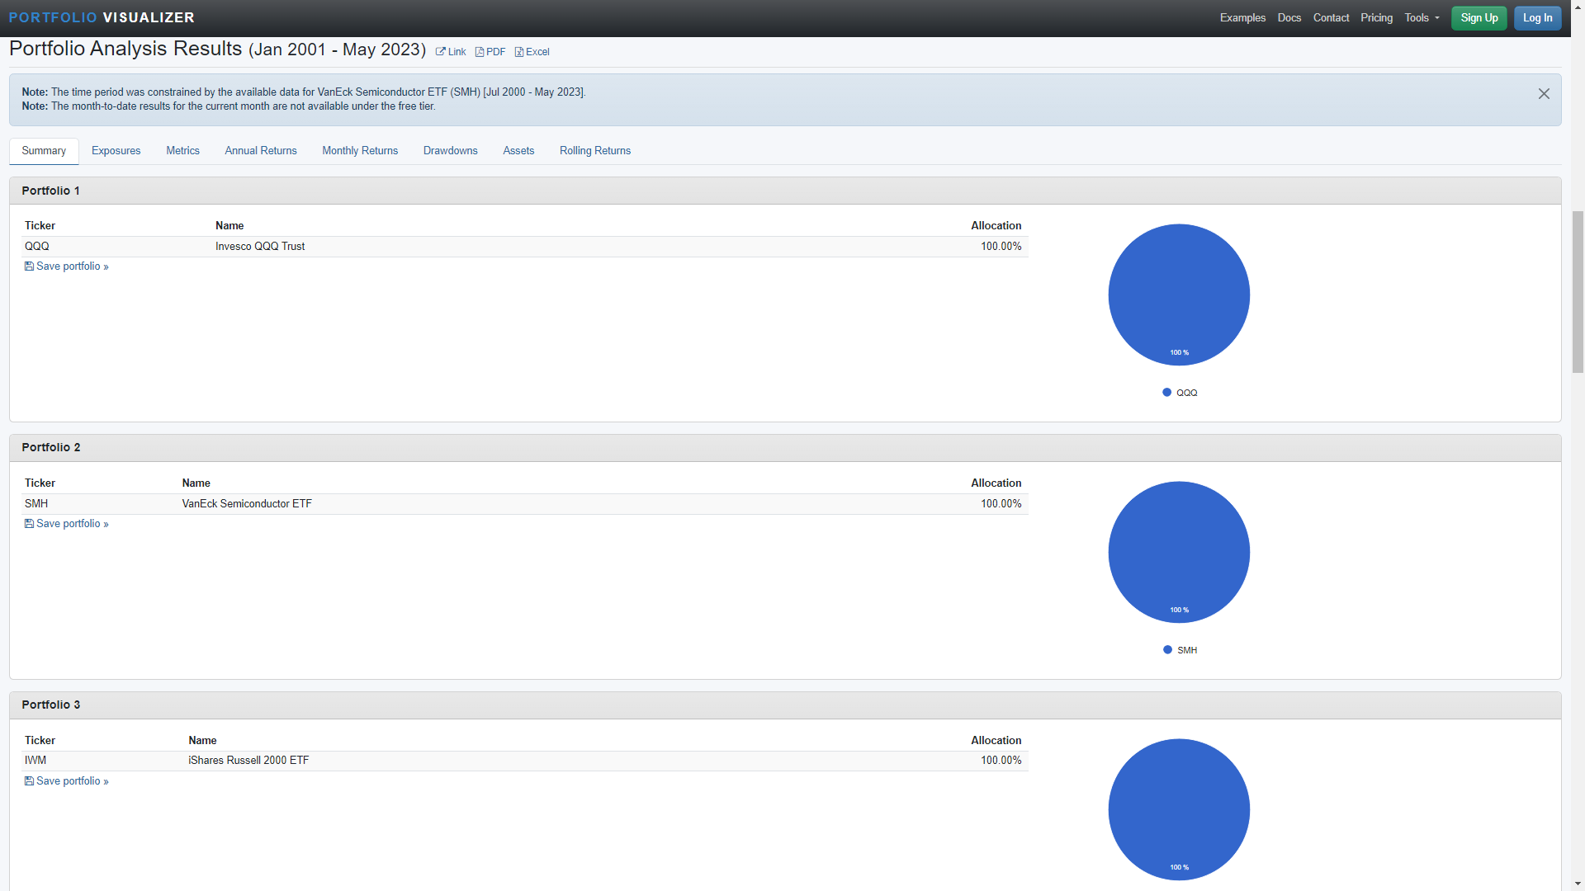Click the Link share icon
The image size is (1585, 891).
point(441,52)
